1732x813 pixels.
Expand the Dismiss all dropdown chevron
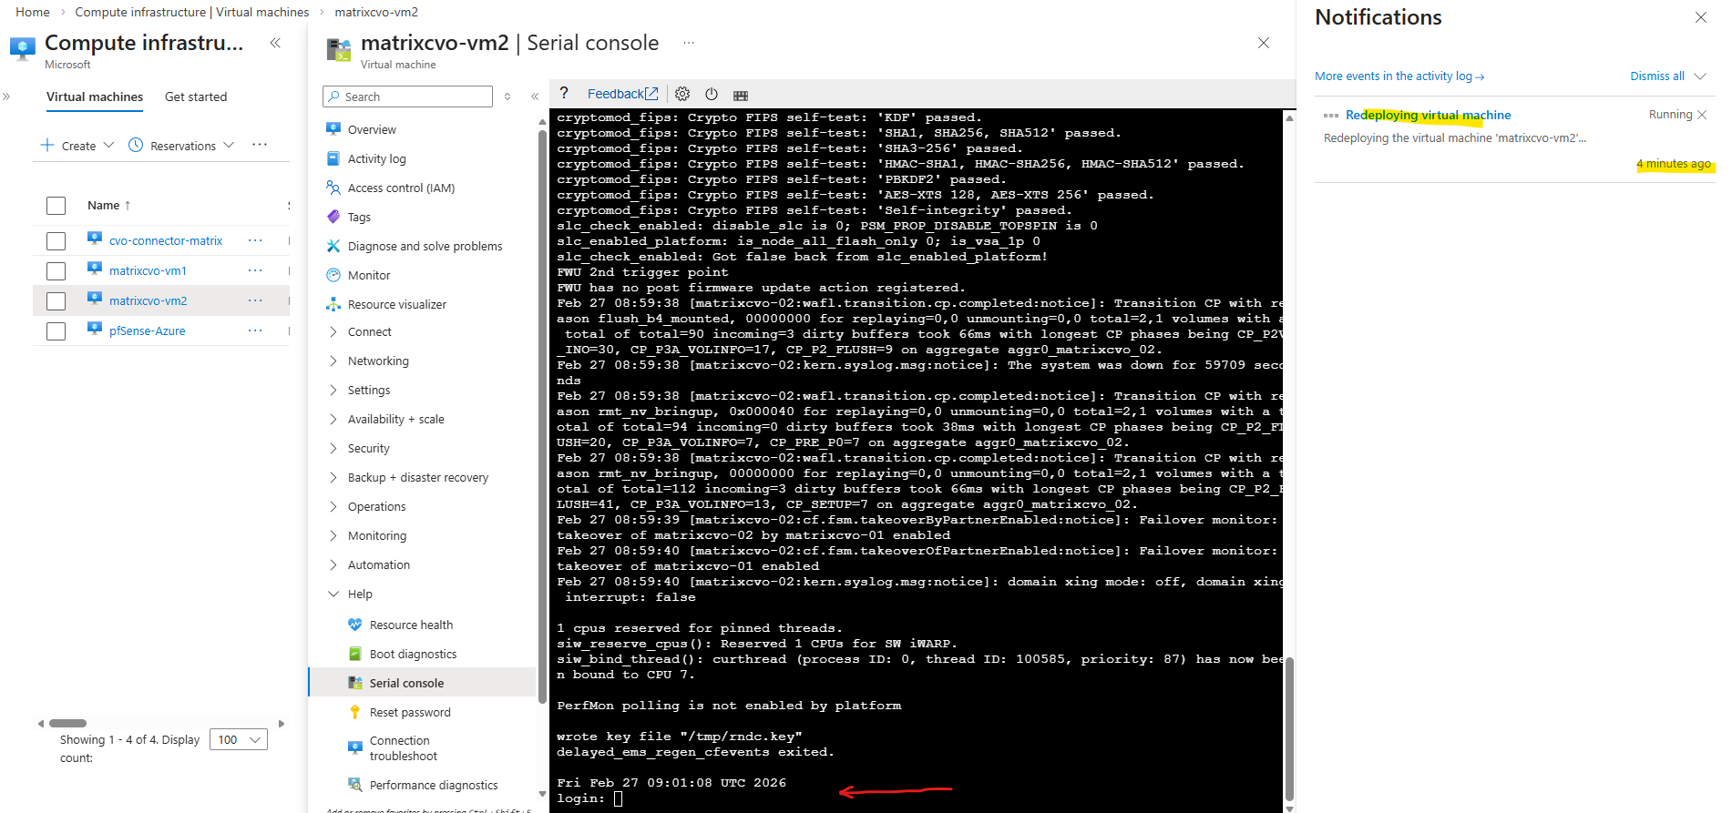pyautogui.click(x=1700, y=76)
